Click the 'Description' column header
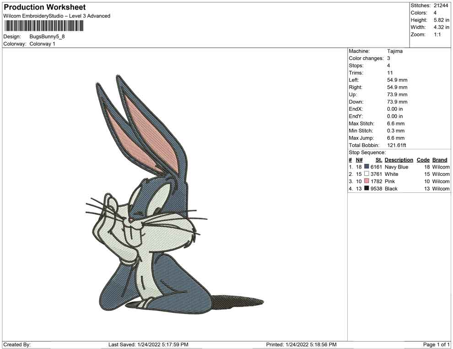Viewport: 453px width, 349px height. (399, 160)
